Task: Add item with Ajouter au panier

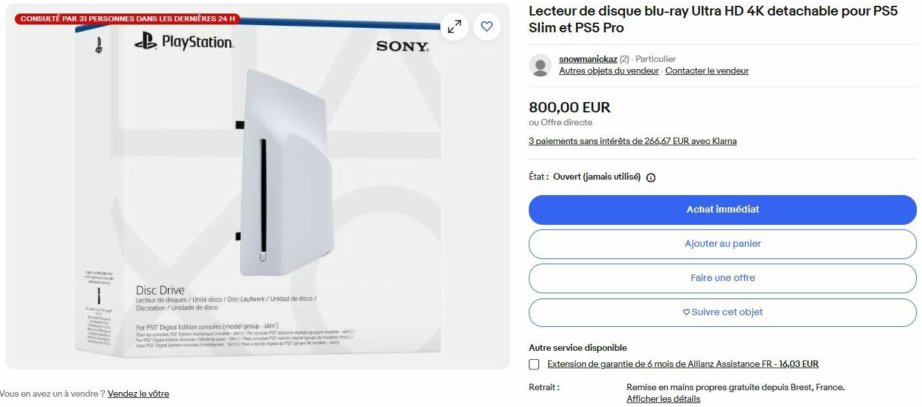Action: tap(722, 244)
